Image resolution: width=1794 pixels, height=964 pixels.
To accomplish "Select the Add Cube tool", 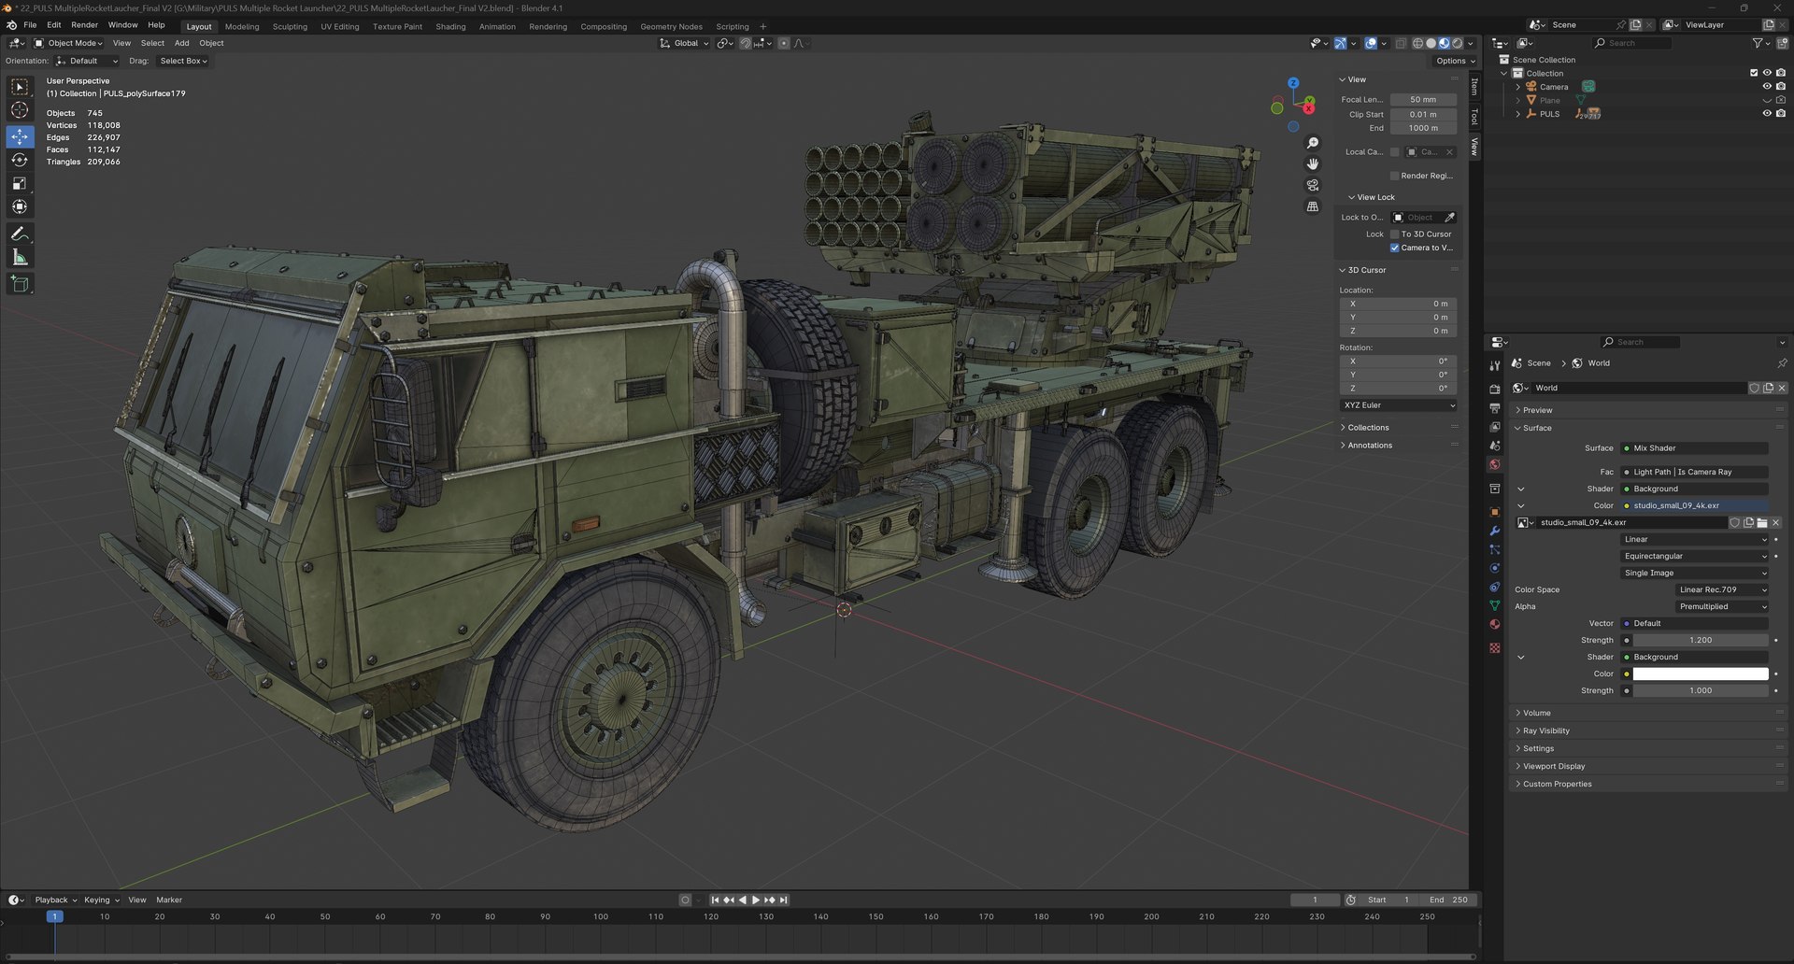I will pos(20,284).
